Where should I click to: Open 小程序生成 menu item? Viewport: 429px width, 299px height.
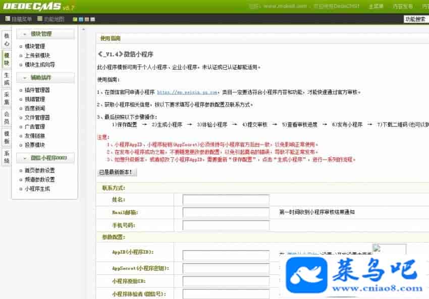37,189
